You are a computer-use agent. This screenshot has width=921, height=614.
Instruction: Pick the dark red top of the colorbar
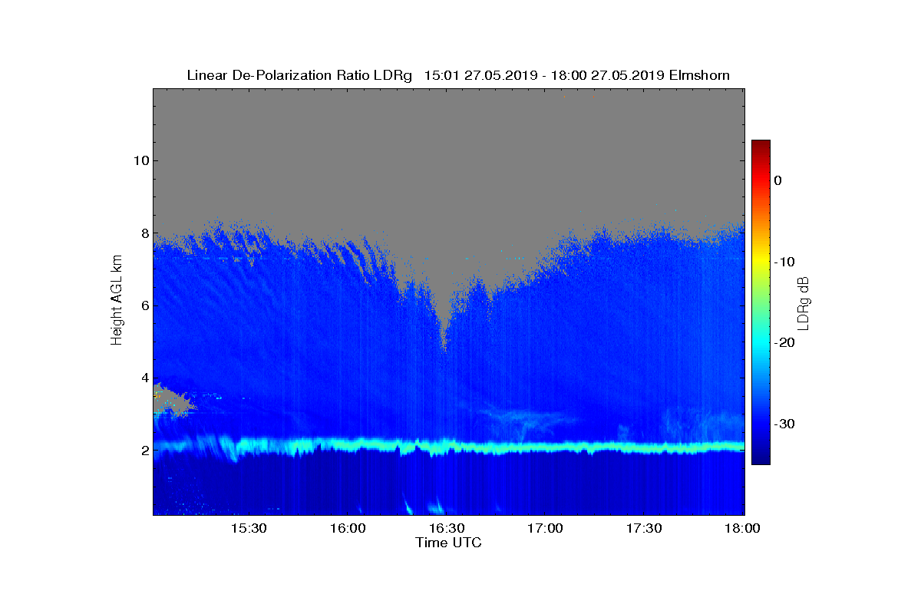[x=761, y=145]
